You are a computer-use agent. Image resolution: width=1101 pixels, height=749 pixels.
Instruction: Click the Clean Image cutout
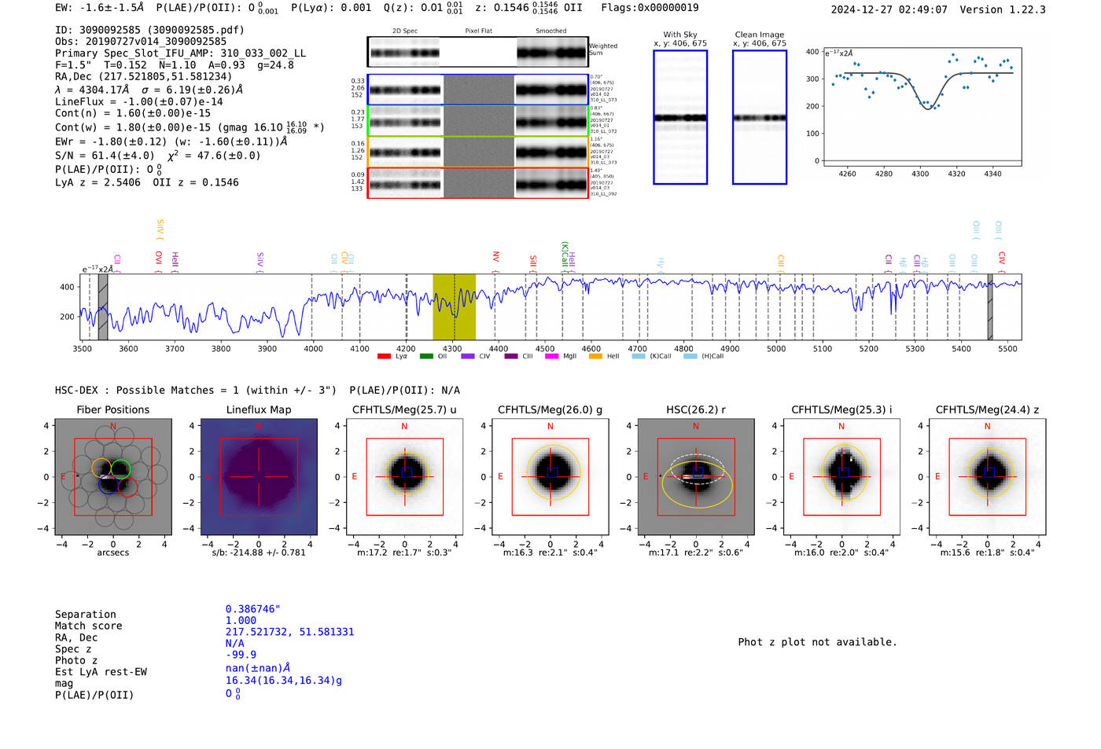[760, 117]
